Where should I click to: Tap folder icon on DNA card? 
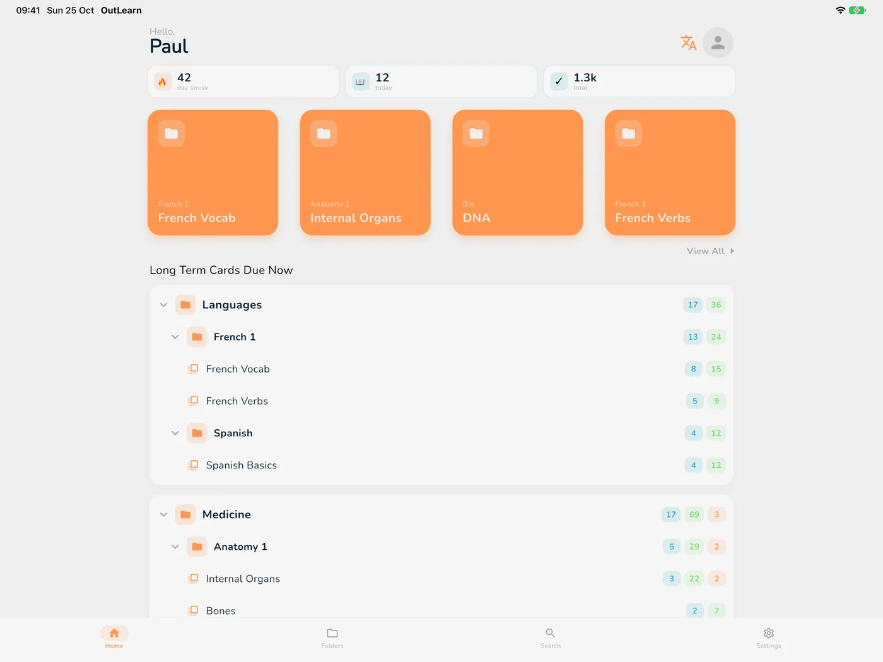point(476,134)
